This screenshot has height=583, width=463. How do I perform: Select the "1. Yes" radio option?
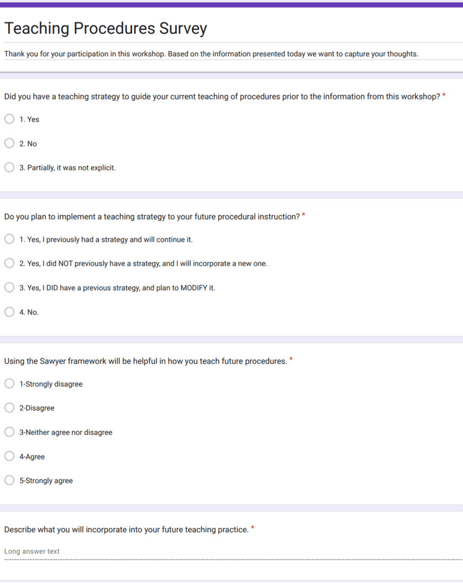coord(9,119)
